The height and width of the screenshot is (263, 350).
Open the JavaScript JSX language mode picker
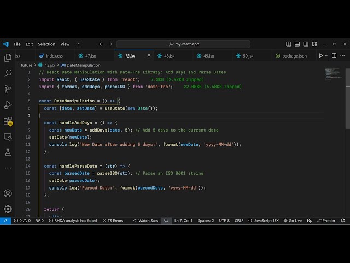pyautogui.click(x=264, y=221)
